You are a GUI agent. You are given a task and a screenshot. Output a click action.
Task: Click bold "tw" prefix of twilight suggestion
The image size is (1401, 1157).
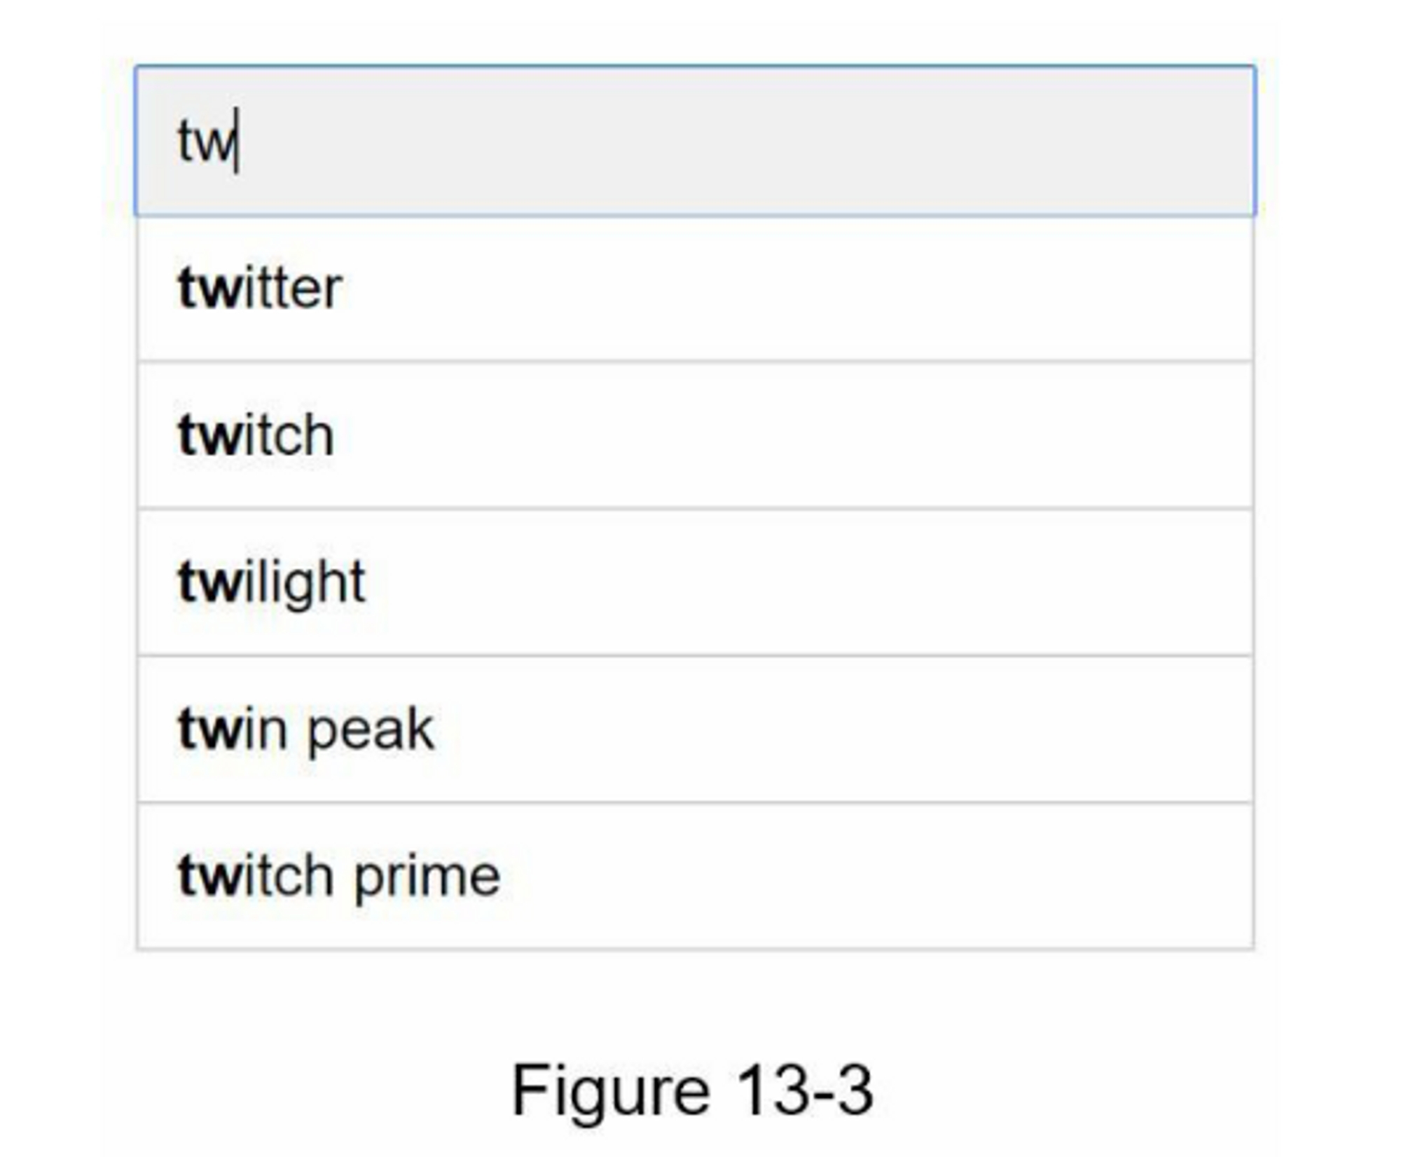[210, 582]
